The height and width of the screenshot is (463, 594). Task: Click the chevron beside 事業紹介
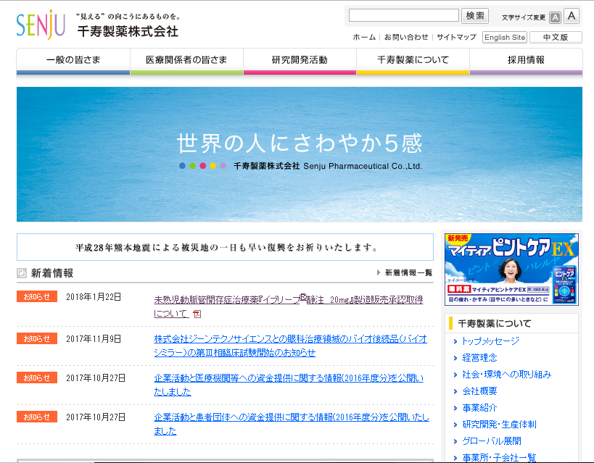[455, 408]
